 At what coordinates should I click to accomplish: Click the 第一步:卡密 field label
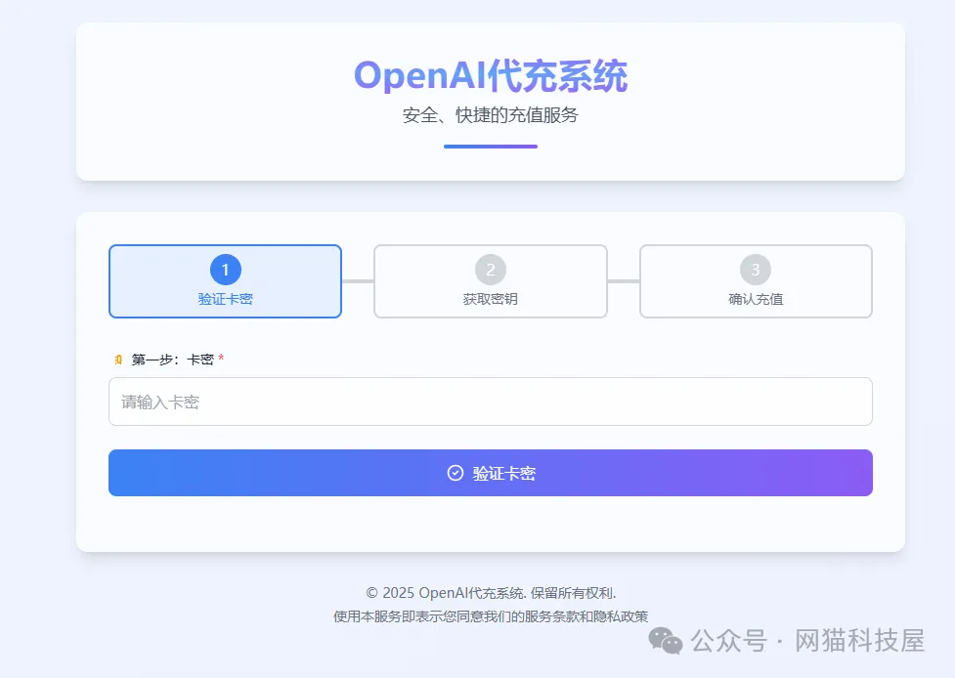172,360
